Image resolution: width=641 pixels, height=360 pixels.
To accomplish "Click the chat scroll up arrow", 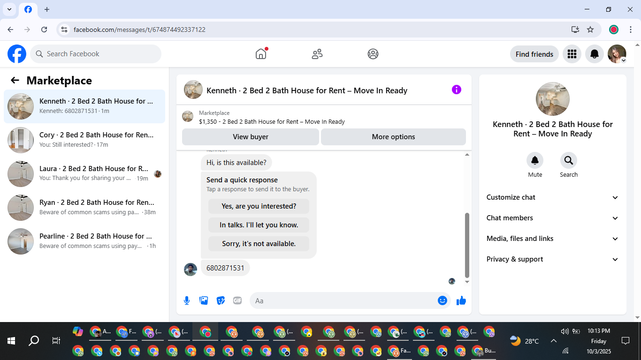I will pos(467,155).
